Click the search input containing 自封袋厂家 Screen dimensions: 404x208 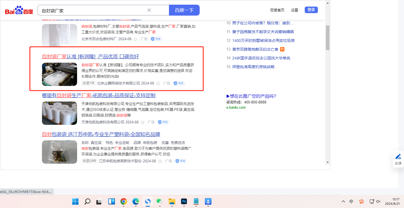coord(93,11)
